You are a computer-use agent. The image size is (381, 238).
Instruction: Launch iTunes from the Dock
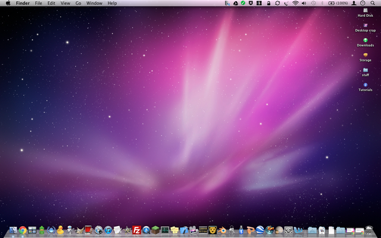click(108, 230)
